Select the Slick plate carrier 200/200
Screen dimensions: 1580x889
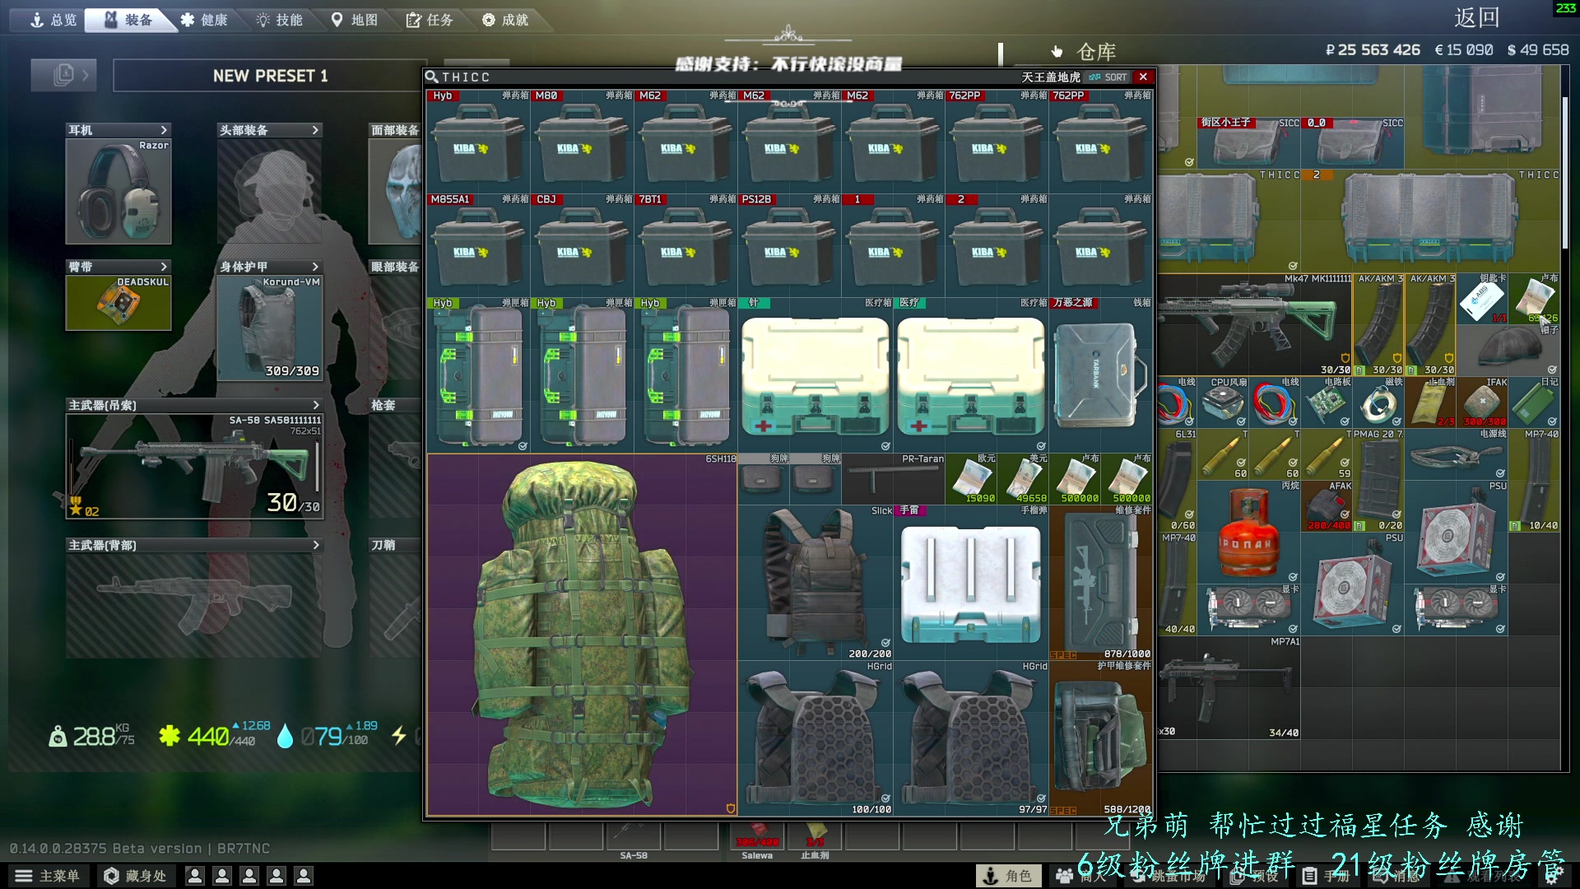pyautogui.click(x=816, y=583)
